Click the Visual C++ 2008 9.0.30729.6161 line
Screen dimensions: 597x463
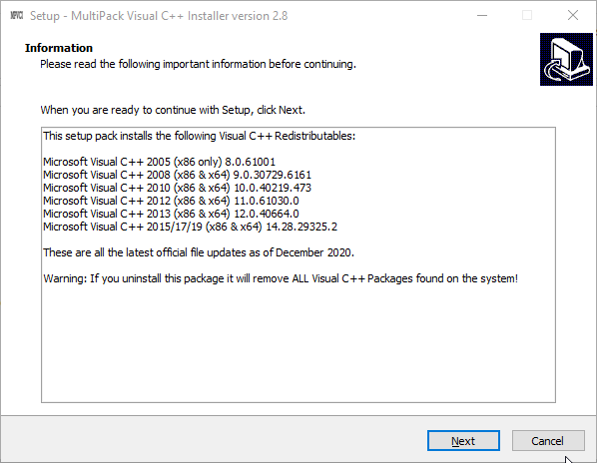pyautogui.click(x=177, y=175)
